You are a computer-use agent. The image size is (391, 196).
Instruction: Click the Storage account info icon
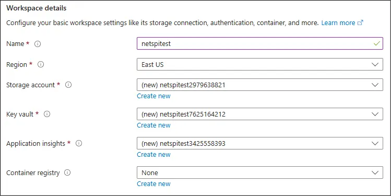coord(68,85)
